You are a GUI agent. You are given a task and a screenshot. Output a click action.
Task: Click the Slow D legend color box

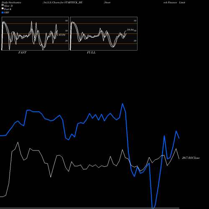(x=3, y=5)
